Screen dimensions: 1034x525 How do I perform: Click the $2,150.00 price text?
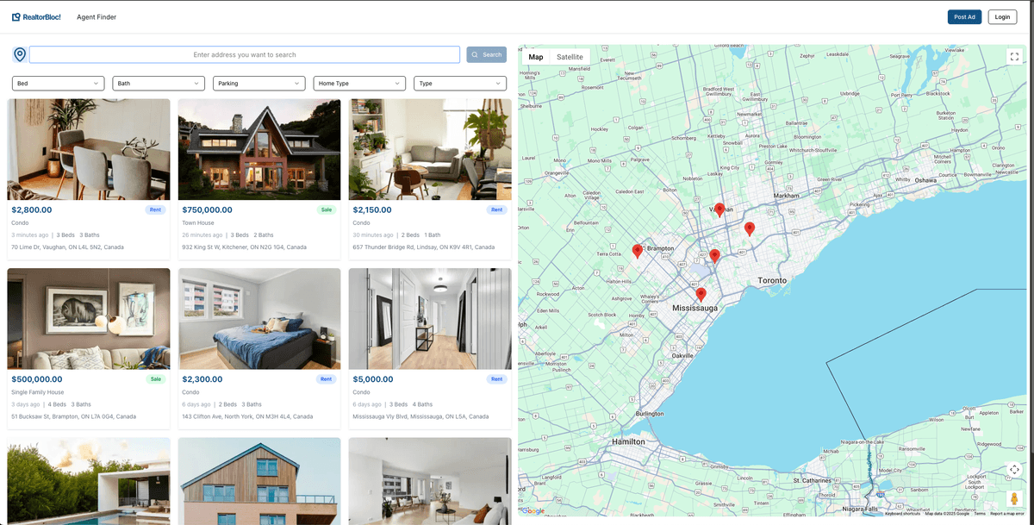tap(372, 209)
